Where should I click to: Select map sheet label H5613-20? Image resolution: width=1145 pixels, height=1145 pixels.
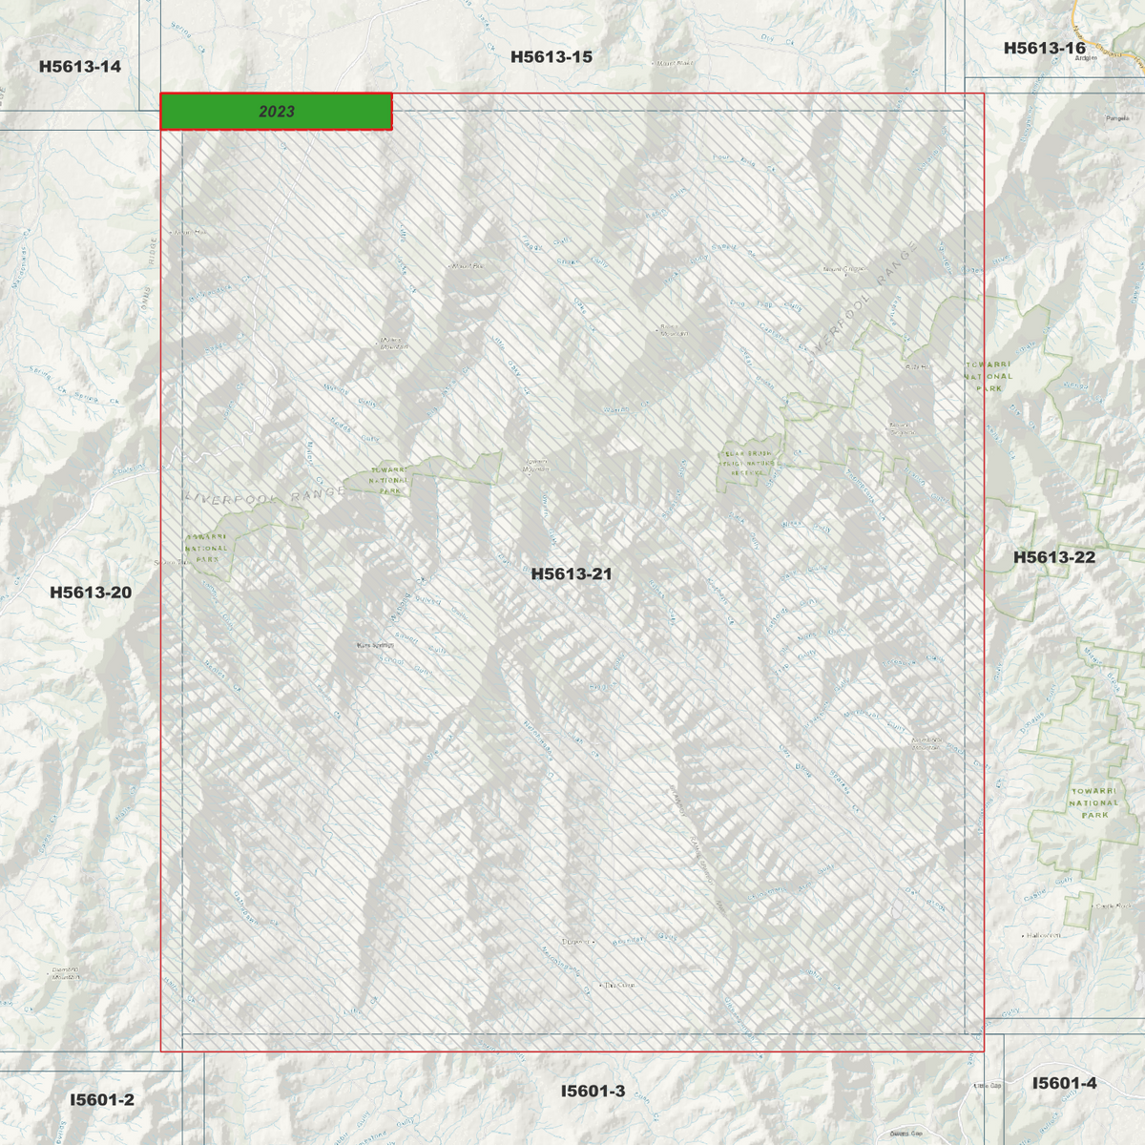click(91, 593)
